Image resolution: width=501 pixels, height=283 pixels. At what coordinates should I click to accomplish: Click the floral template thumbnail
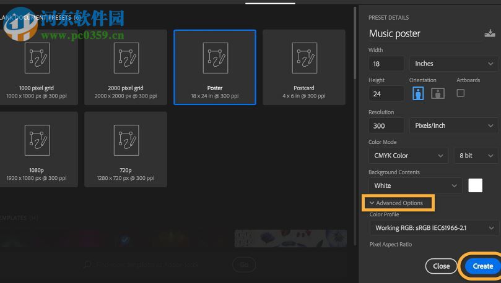point(290,239)
